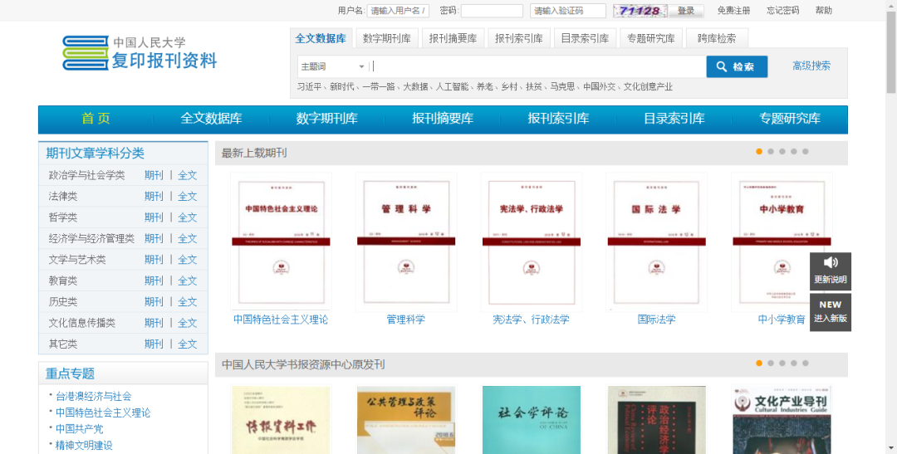Screen dimensions: 897x454
Task: Click the 国际法学 title link under cover
Action: [657, 320]
